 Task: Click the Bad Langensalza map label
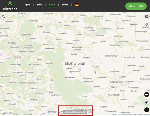point(116,82)
